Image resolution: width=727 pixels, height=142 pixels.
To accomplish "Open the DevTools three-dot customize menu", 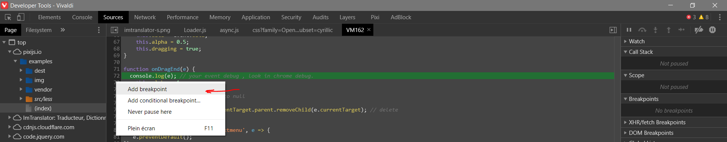I will point(720,17).
